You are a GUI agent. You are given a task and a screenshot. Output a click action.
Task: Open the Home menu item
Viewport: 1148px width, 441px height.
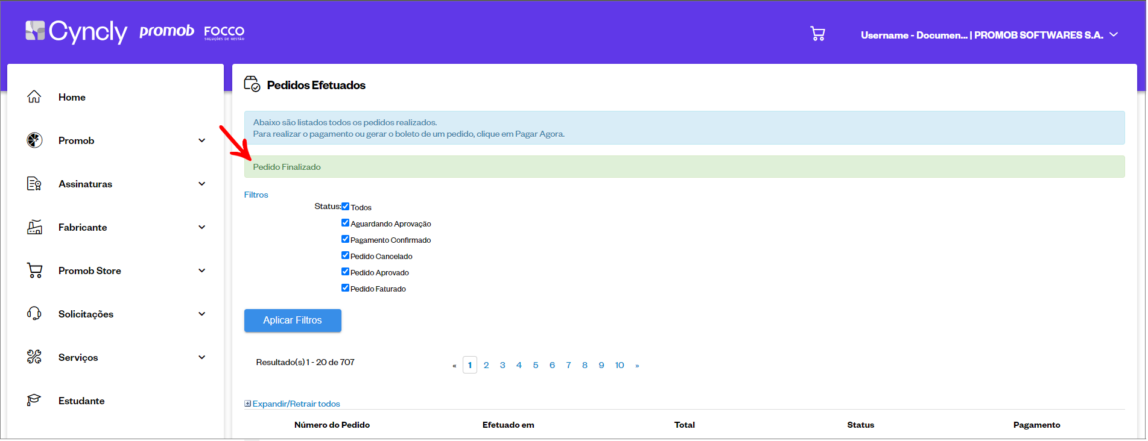[72, 97]
